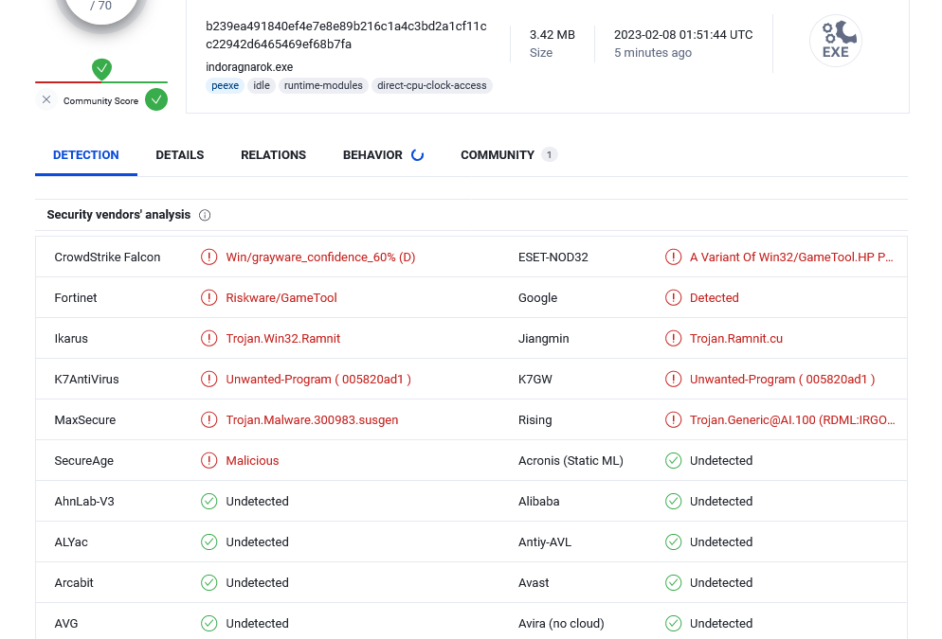Click the green check icon for Arcabit
The image size is (942, 639).
click(x=209, y=583)
